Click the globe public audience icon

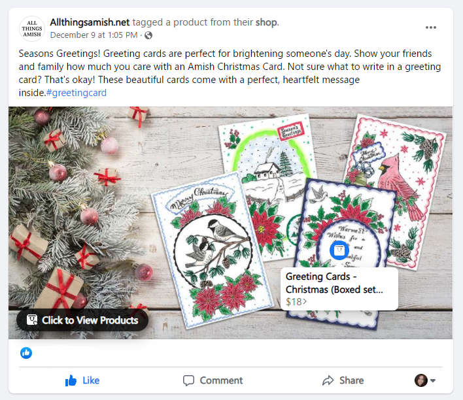click(x=148, y=35)
